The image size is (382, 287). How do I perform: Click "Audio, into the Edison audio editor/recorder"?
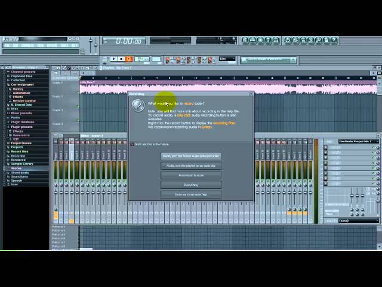click(191, 156)
